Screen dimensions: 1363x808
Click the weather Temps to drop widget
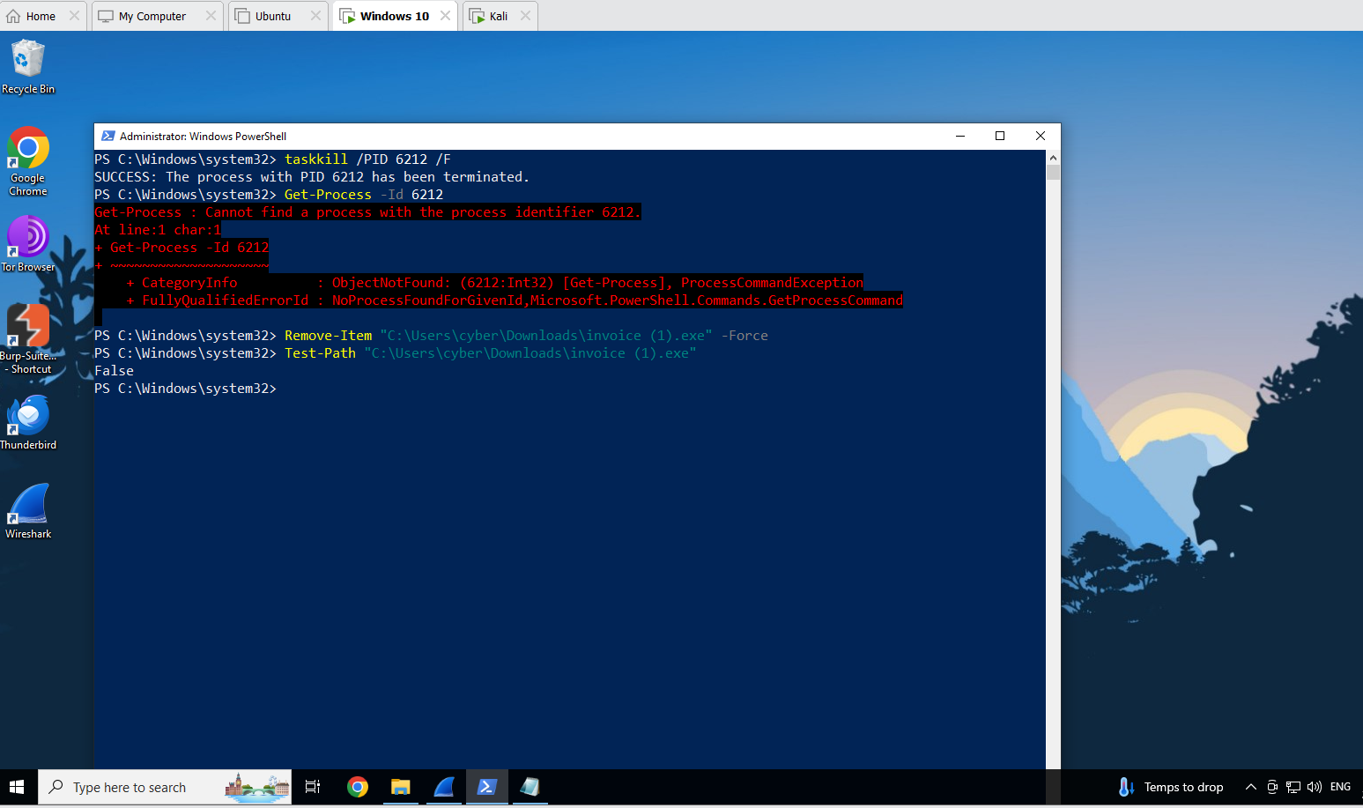pos(1171,787)
